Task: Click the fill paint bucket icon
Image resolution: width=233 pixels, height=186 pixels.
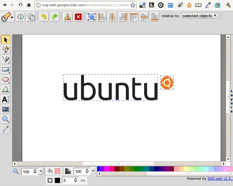Action: pos(50,171)
